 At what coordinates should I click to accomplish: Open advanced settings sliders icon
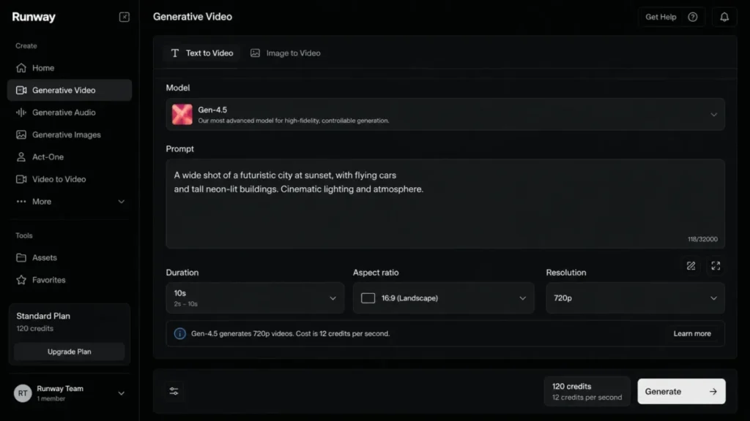(174, 392)
